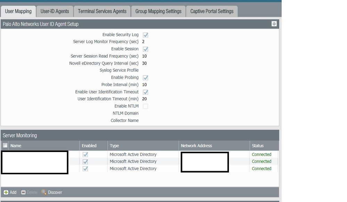347x202 pixels.
Task: Click the Delete minus icon
Action: tap(23, 192)
